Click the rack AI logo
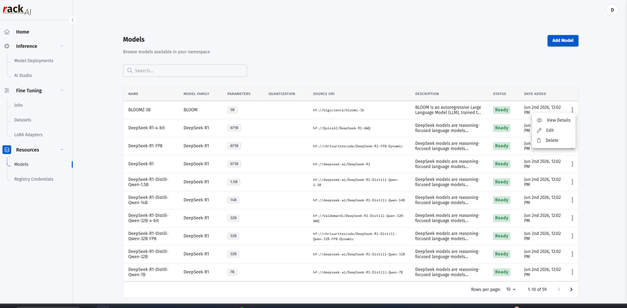627x308 pixels. click(x=17, y=9)
